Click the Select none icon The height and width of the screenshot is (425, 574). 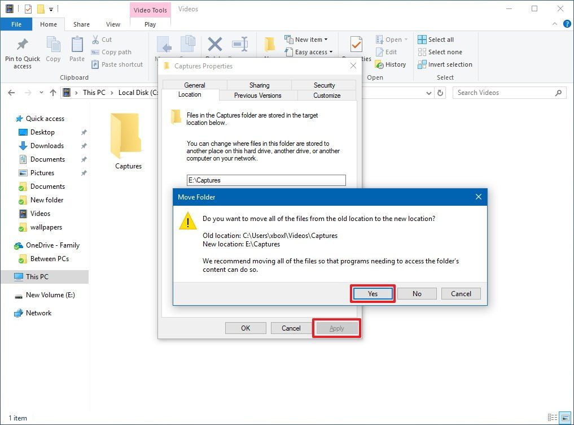(x=440, y=51)
